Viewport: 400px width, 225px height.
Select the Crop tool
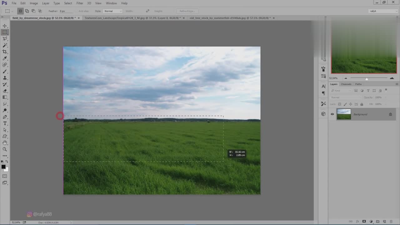pos(5,52)
